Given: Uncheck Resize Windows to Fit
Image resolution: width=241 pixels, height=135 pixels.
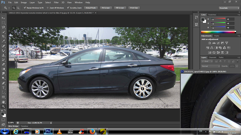Looking at the screenshot, I should pyautogui.click(x=25, y=8).
